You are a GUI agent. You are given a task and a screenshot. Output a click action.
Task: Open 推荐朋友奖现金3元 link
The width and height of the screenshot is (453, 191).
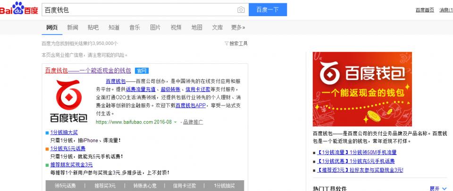(x=71, y=165)
